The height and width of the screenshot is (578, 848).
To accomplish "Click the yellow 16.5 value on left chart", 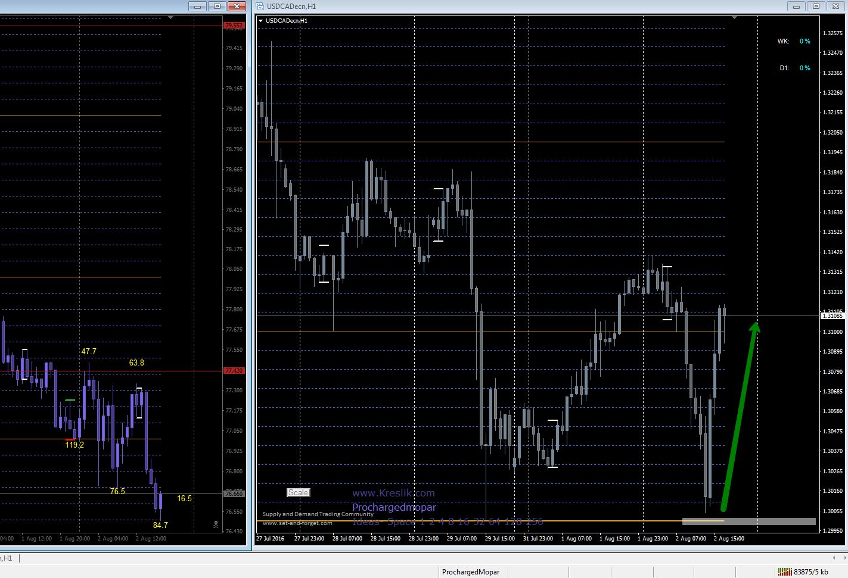I will (x=185, y=498).
